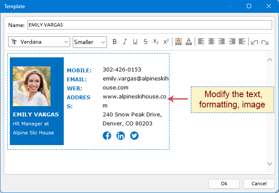Align text to the left
This screenshot has height=193, width=279.
coord(201,42)
